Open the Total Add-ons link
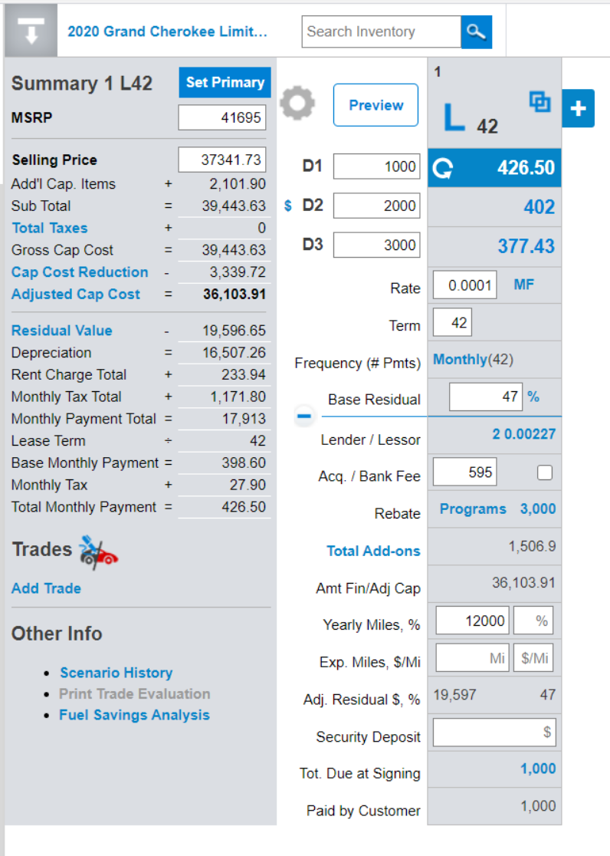Screen dimensions: 610x856 click(x=374, y=551)
